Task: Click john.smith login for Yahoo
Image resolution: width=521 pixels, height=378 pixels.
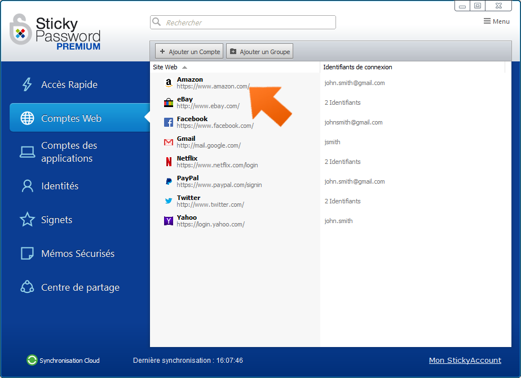Action: [338, 221]
